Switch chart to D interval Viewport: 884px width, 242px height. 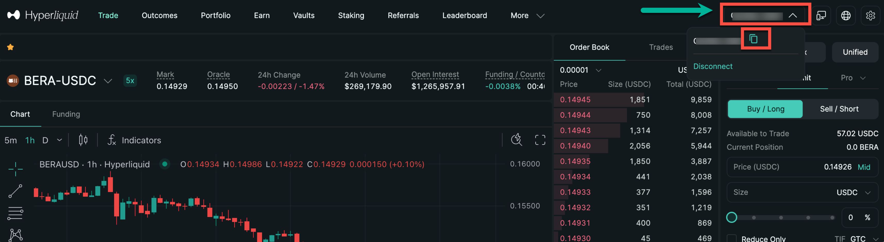tap(45, 140)
